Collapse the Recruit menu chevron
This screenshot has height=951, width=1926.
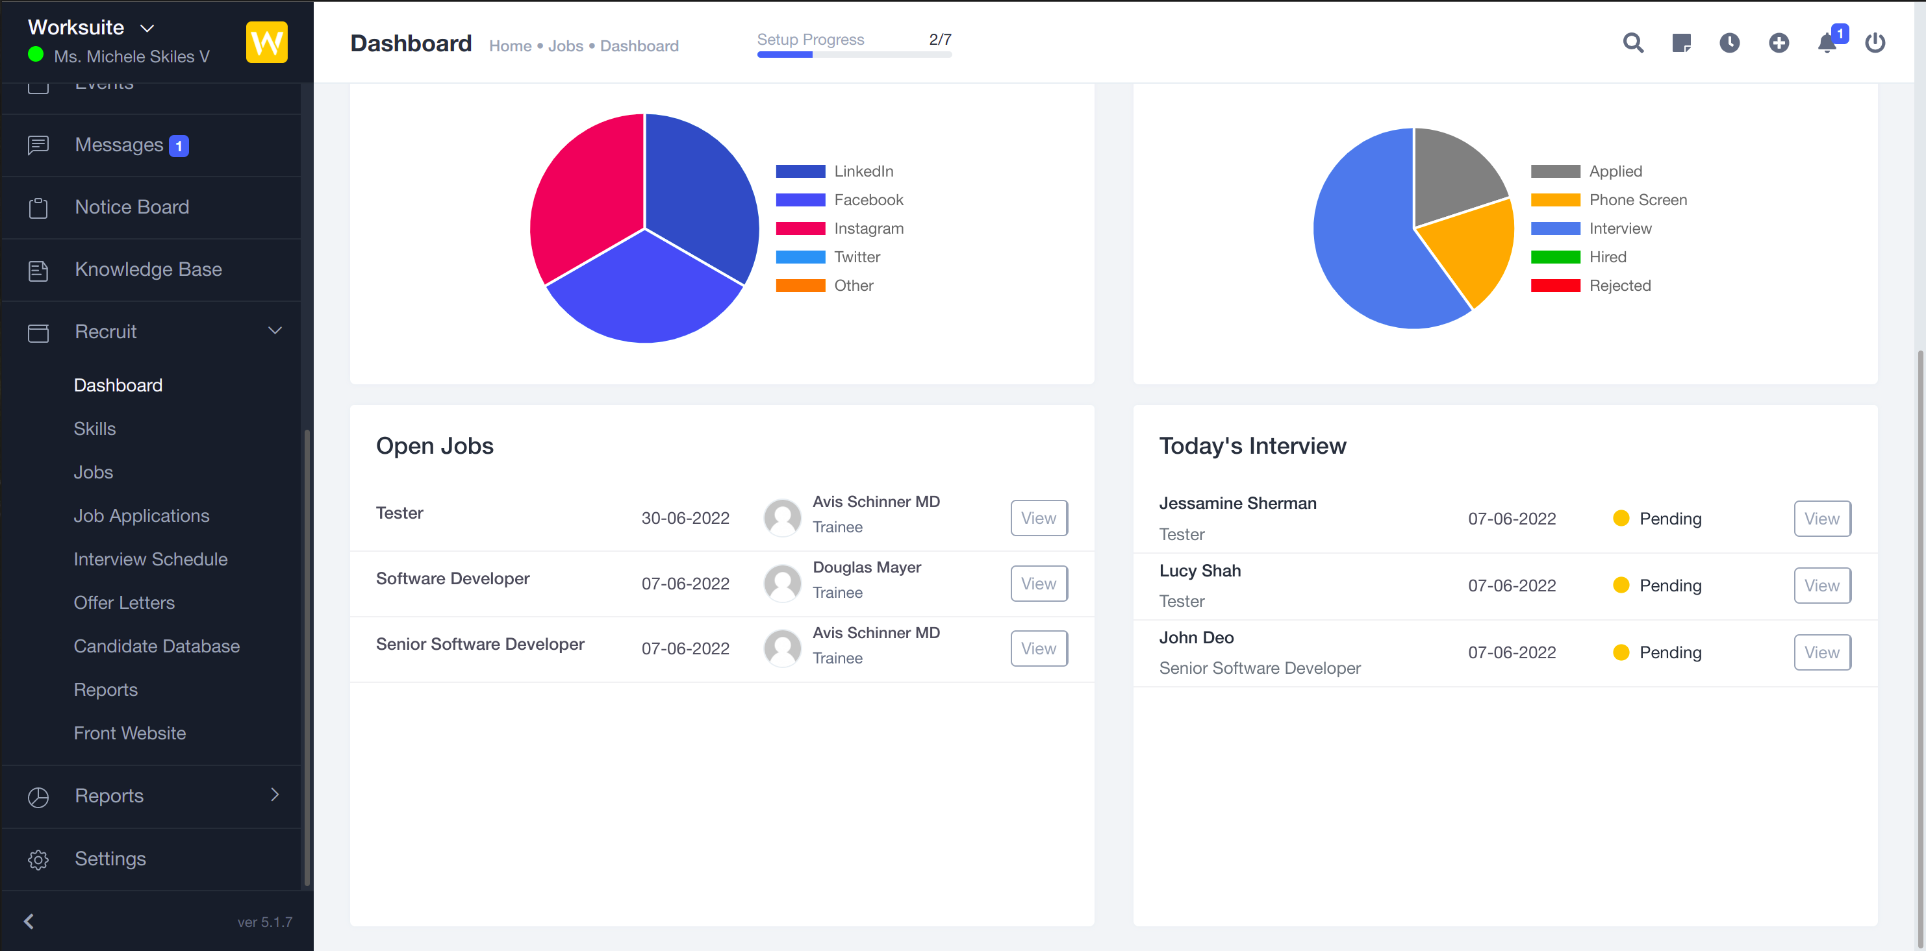click(x=274, y=331)
